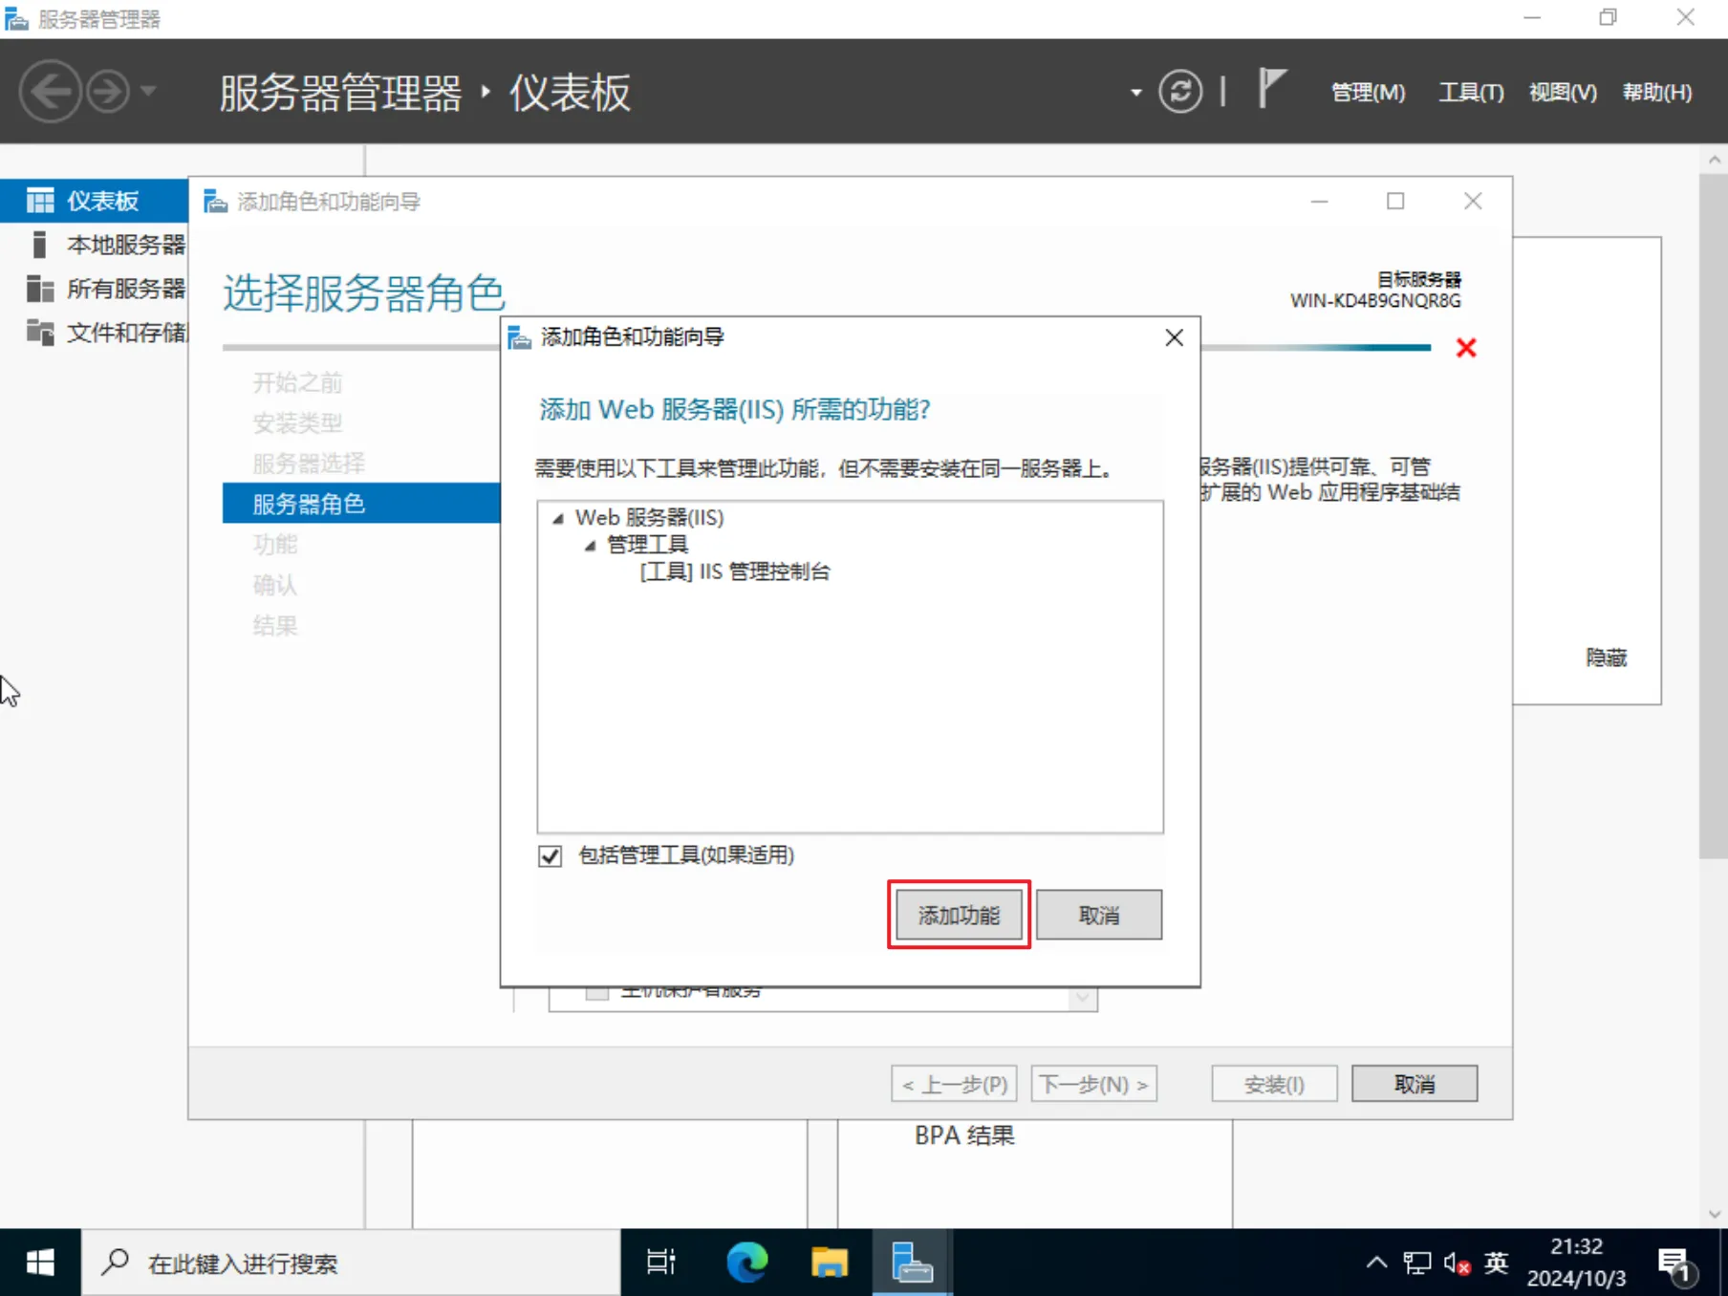This screenshot has height=1296, width=1728.
Task: Open the clock showing 21:32
Action: (1576, 1263)
